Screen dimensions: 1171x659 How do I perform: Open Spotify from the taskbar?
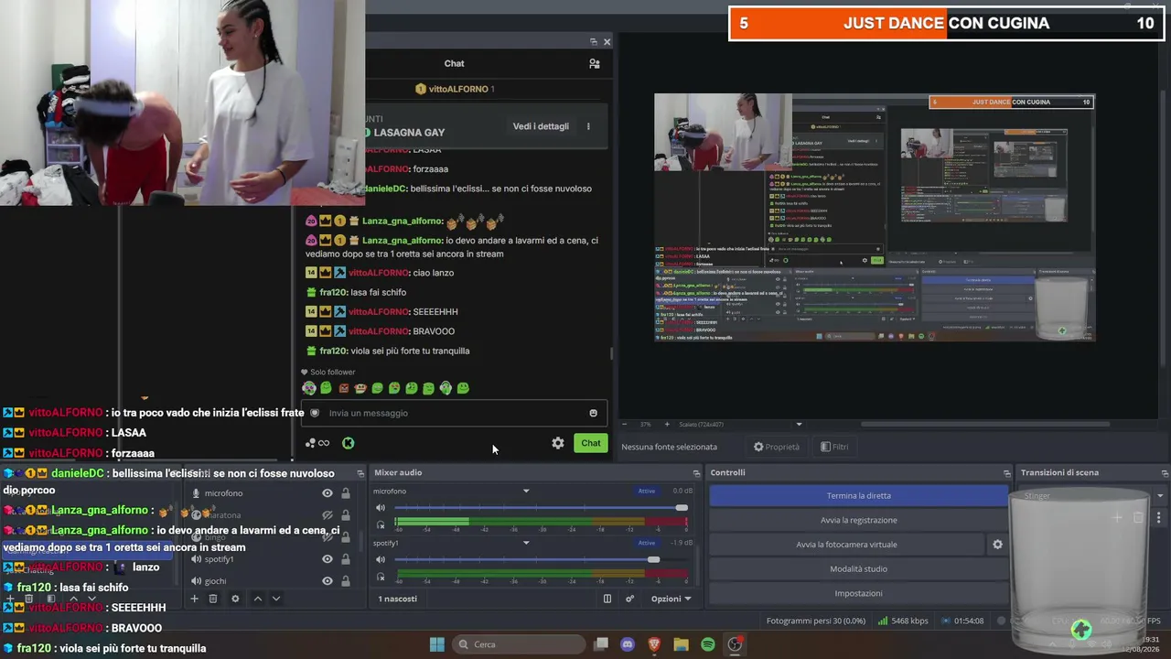(x=708, y=644)
